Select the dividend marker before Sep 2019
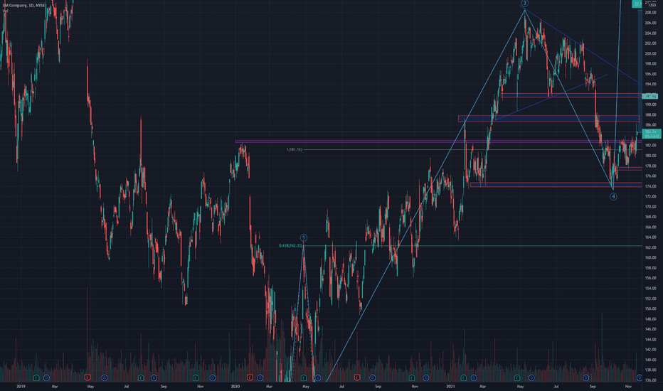The width and height of the screenshot is (663, 391). (x=154, y=377)
